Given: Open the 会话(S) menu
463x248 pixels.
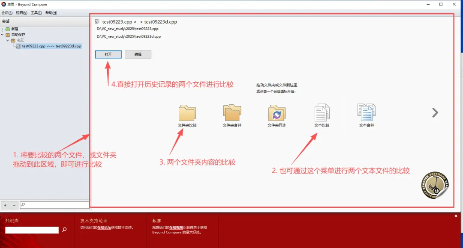Looking at the screenshot, I should coord(7,13).
